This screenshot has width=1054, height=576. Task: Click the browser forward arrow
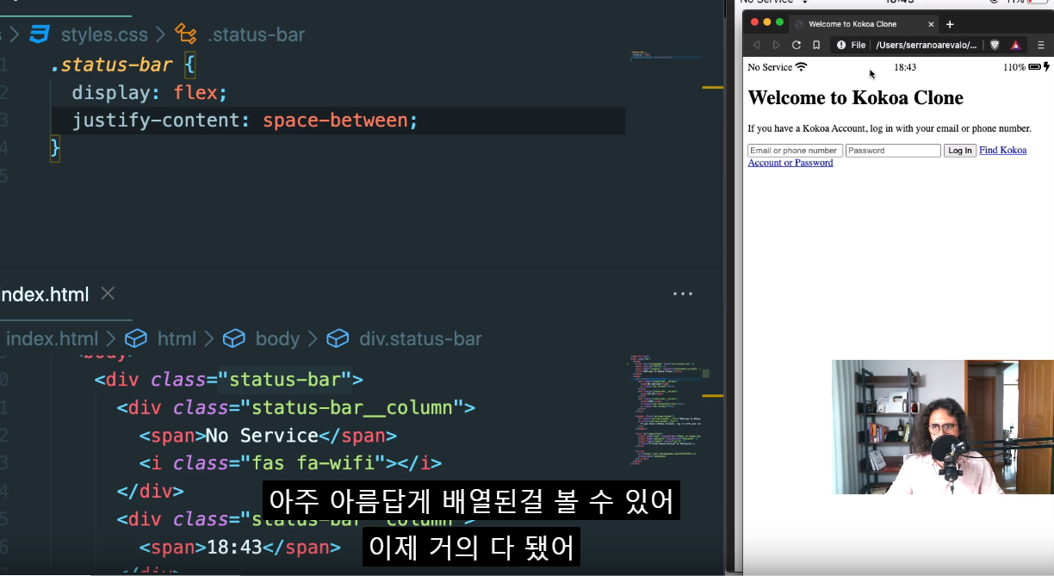(776, 45)
